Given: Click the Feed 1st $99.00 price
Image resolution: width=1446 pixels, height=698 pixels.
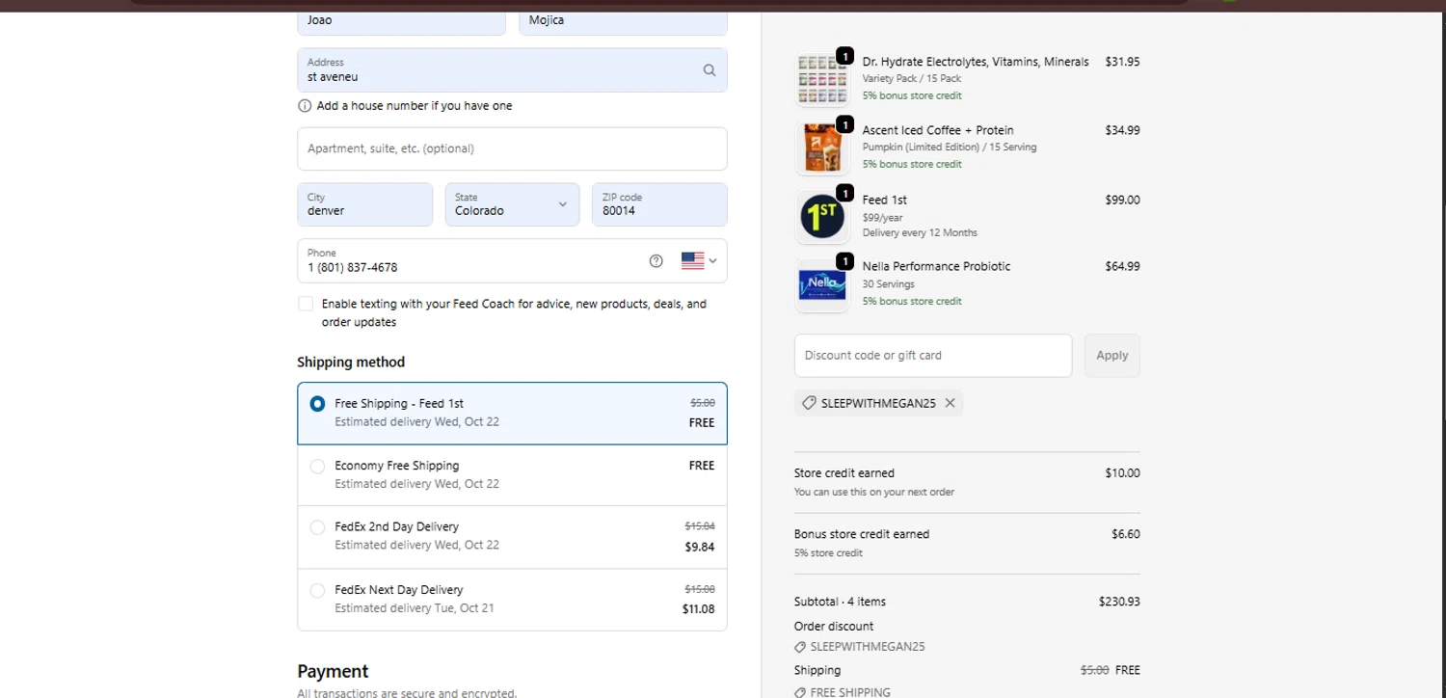Looking at the screenshot, I should pyautogui.click(x=1122, y=200).
